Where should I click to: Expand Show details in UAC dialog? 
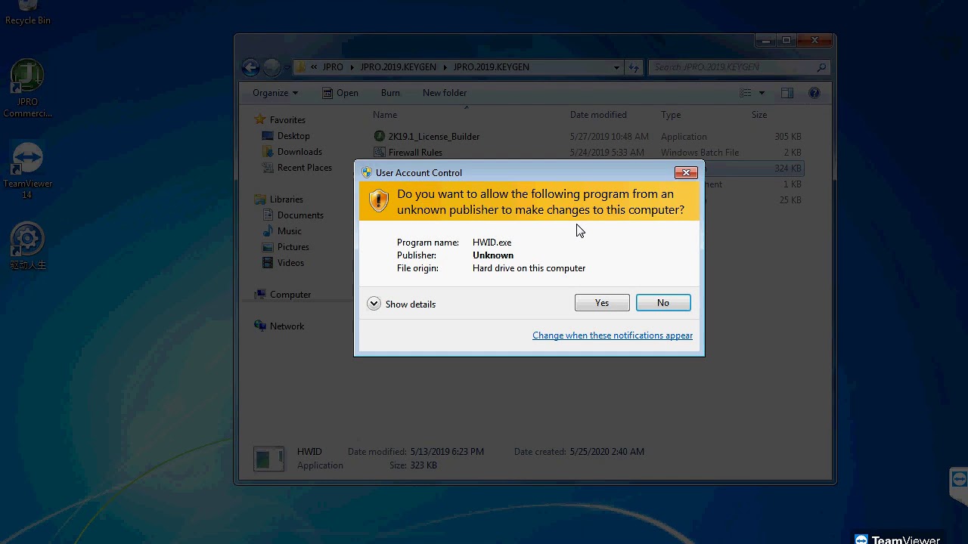[402, 304]
